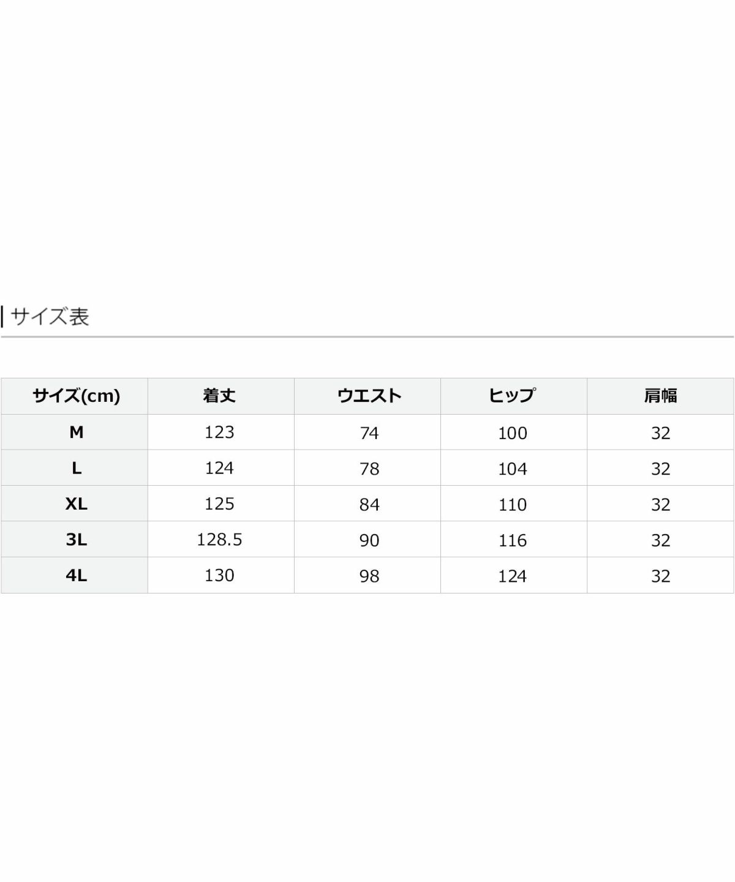
Task: Click the XL size row label
Action: 76,504
